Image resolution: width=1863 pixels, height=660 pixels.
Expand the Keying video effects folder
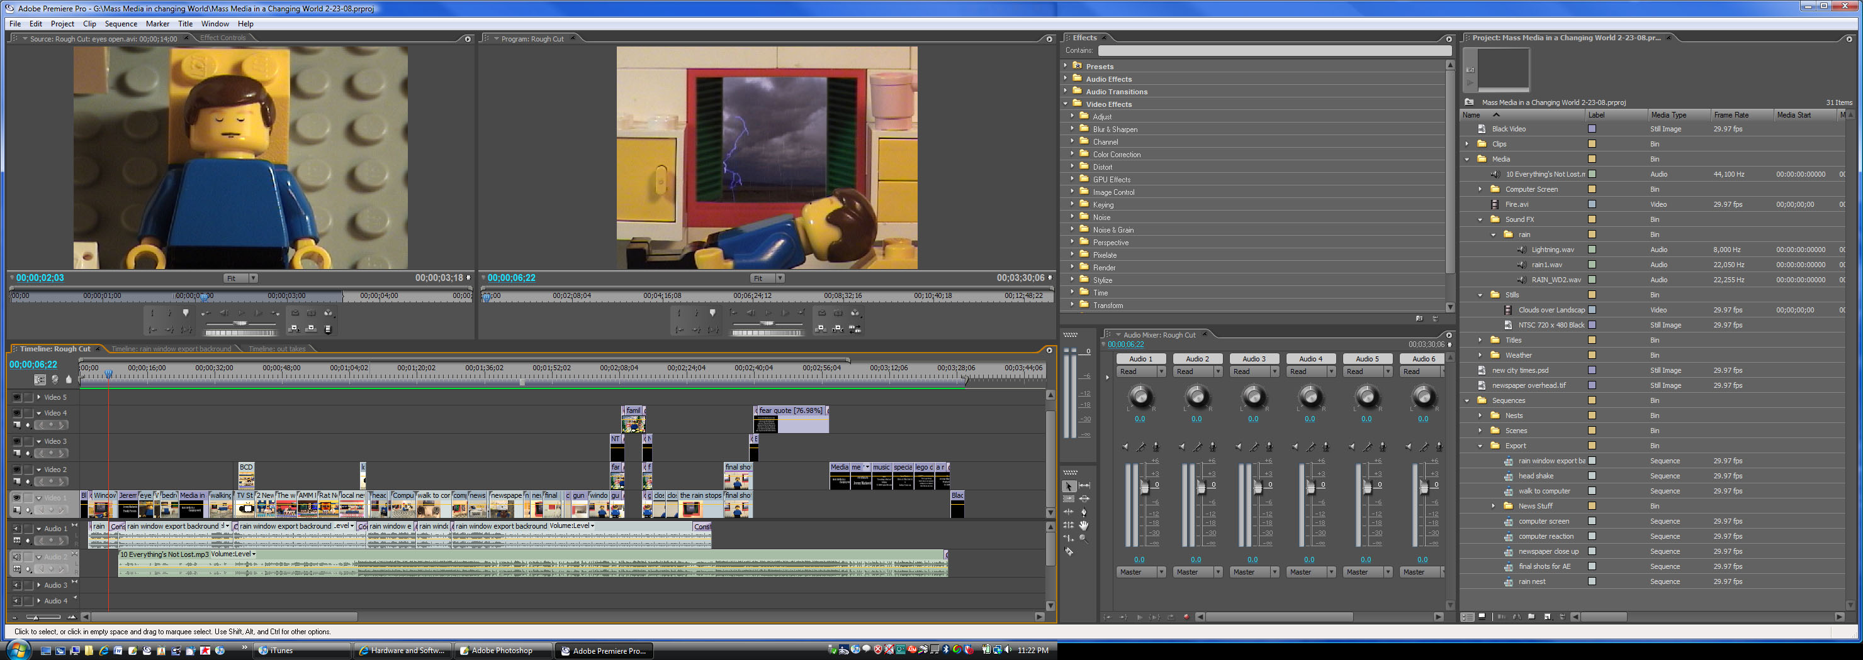point(1072,204)
